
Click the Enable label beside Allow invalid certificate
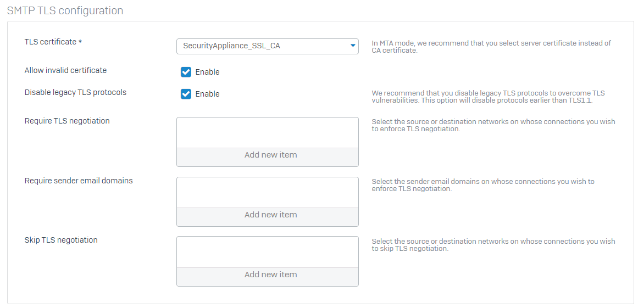pyautogui.click(x=207, y=72)
